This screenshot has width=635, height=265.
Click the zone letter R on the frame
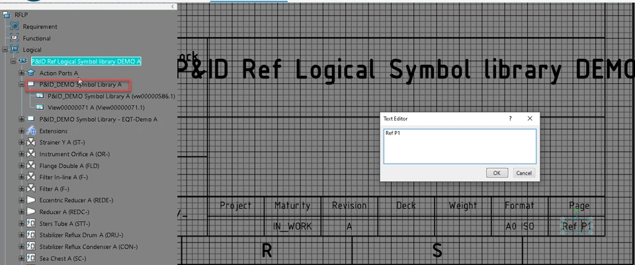click(x=267, y=251)
